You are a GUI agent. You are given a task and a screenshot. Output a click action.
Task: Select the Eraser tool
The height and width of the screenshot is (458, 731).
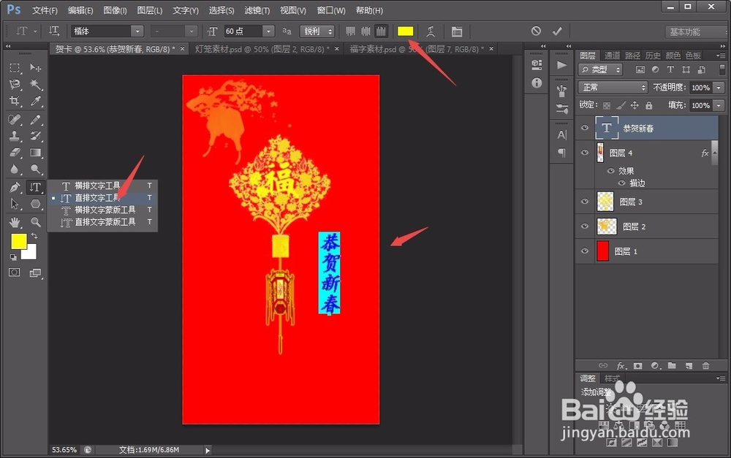coord(15,153)
